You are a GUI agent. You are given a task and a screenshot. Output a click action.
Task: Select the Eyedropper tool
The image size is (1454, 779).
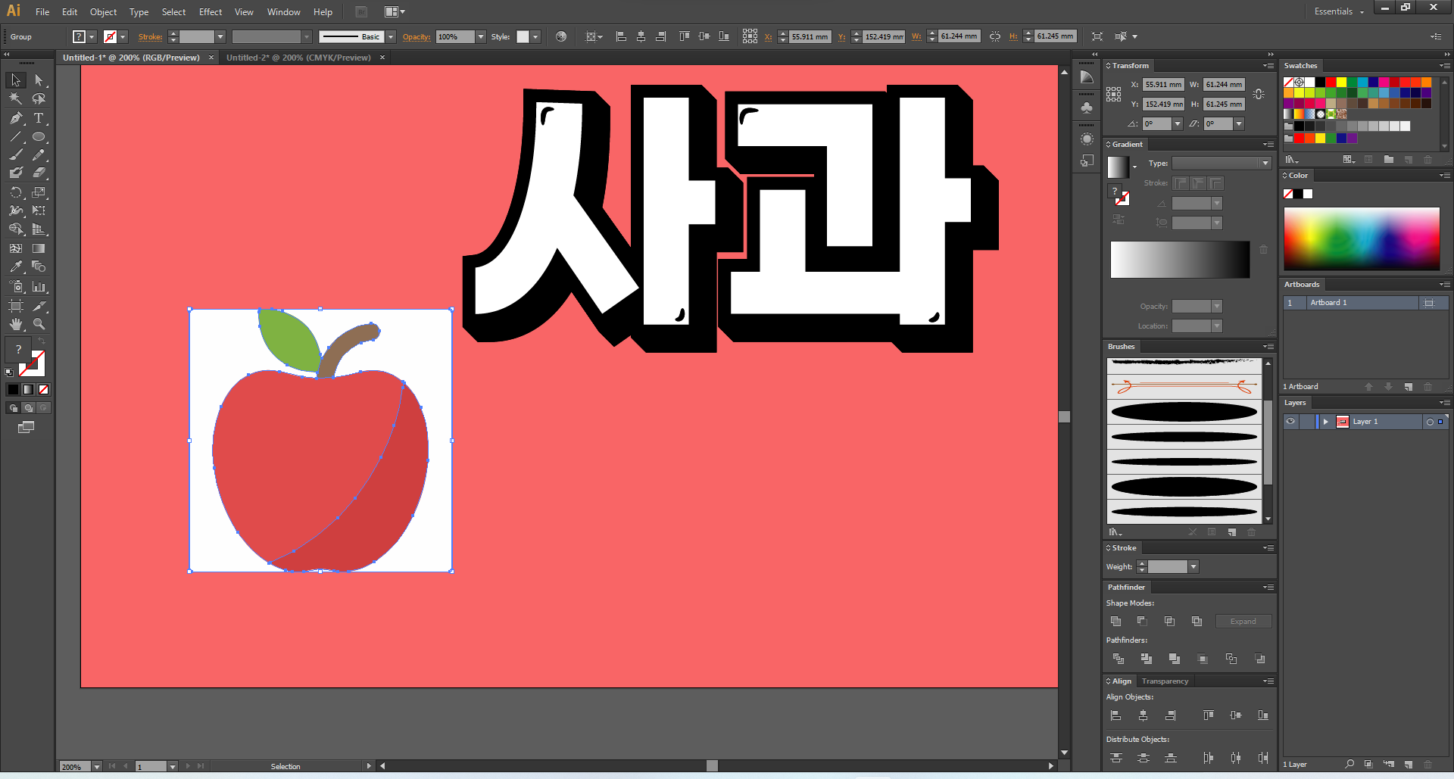[x=16, y=266]
